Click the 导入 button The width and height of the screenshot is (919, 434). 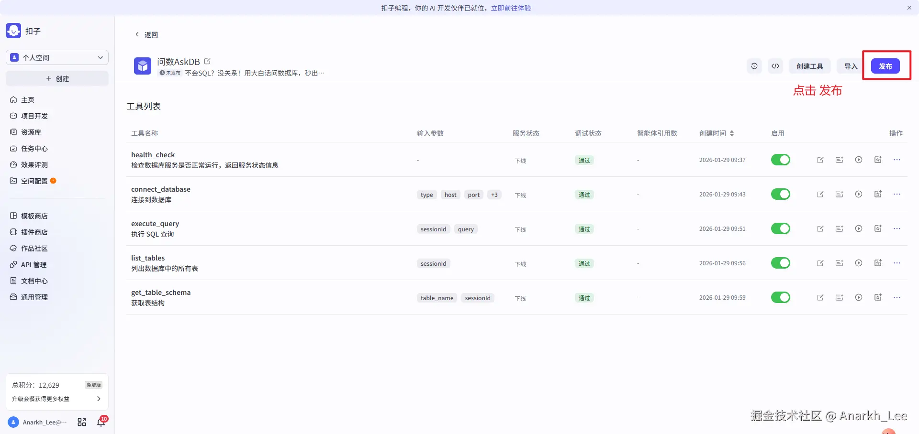click(x=851, y=66)
